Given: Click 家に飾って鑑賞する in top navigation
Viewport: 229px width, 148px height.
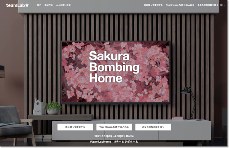Looking at the screenshot, I should pos(153,5).
